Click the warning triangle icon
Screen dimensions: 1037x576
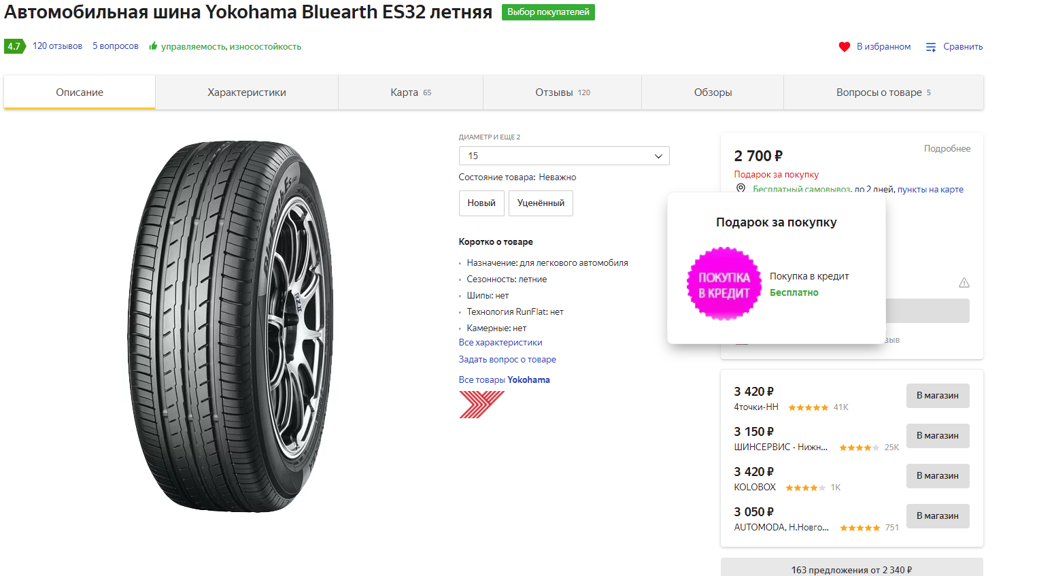pos(964,283)
